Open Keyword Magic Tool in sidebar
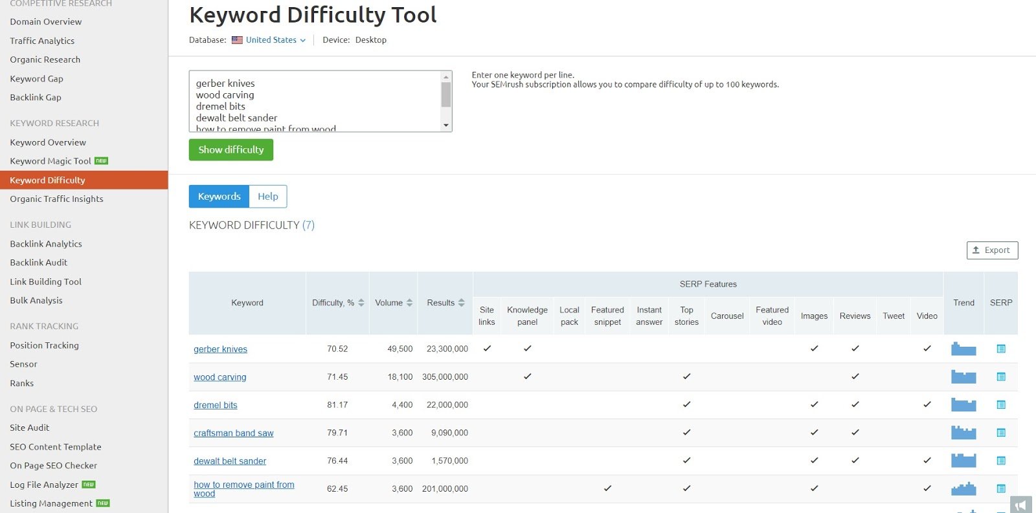Image resolution: width=1036 pixels, height=513 pixels. point(50,161)
